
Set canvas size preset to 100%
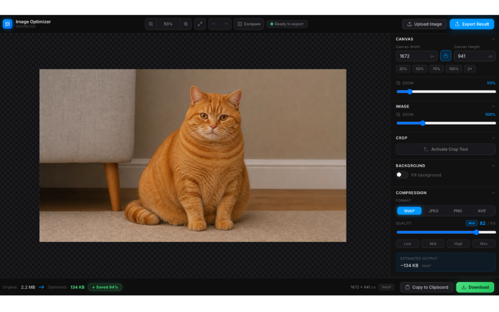[454, 69]
